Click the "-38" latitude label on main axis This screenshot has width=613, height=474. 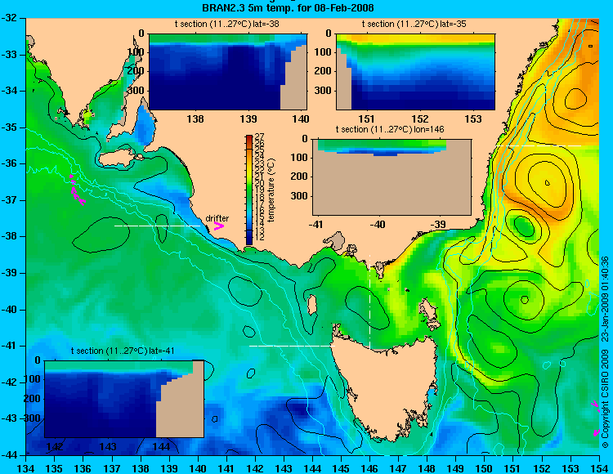pyautogui.click(x=11, y=236)
